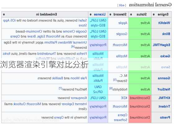Viewport: 175px width, 124px height.
Task: Jump to footnote [7] after NetSurf browser
Action: click(61, 88)
